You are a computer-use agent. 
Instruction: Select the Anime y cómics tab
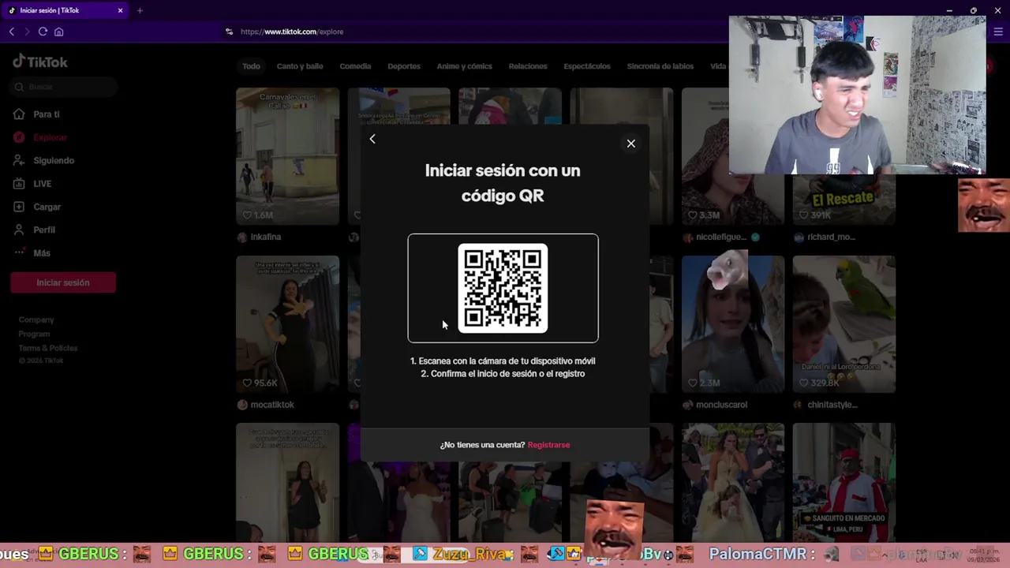[x=464, y=66]
